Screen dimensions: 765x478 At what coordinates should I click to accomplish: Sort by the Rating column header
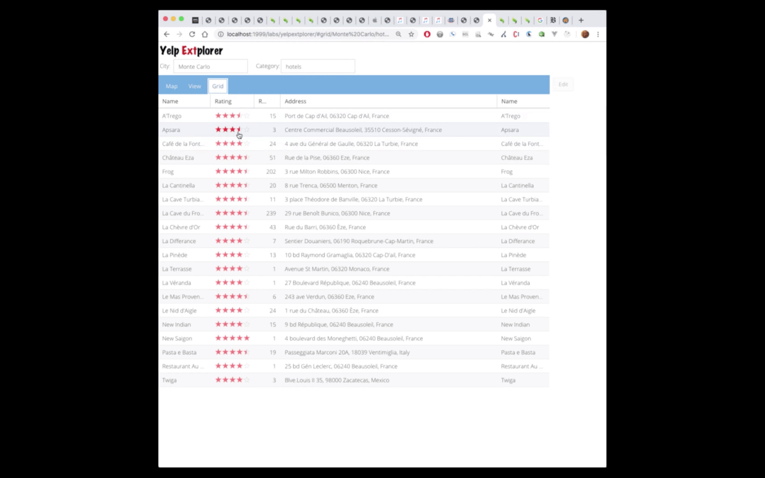pyautogui.click(x=232, y=101)
